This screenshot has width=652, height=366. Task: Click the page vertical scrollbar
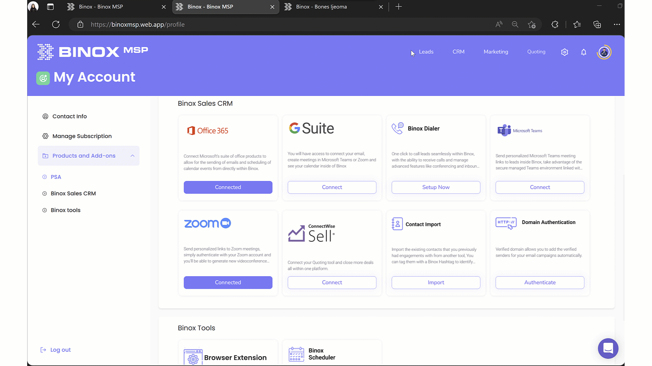point(623,248)
